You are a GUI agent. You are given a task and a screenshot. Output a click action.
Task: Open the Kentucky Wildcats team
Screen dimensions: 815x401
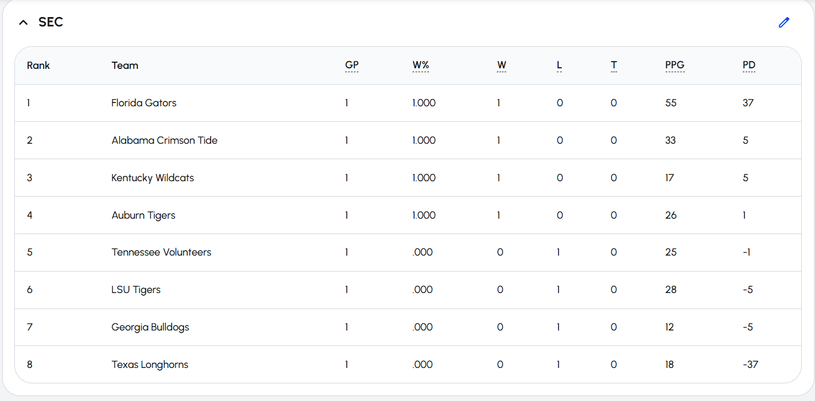(153, 178)
